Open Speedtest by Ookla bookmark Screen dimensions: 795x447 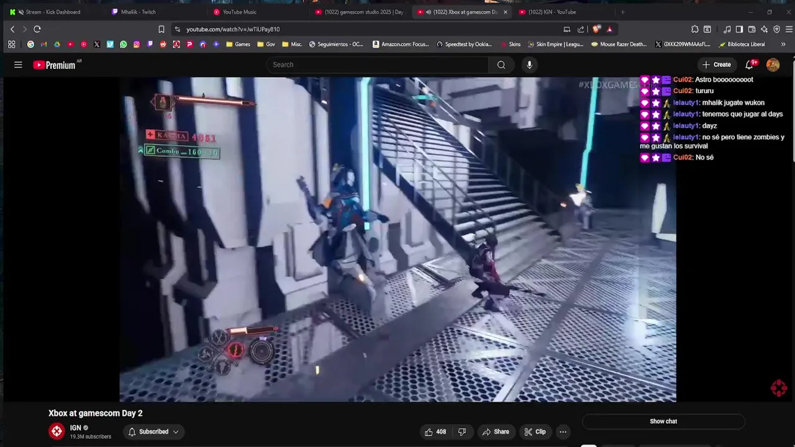click(464, 44)
